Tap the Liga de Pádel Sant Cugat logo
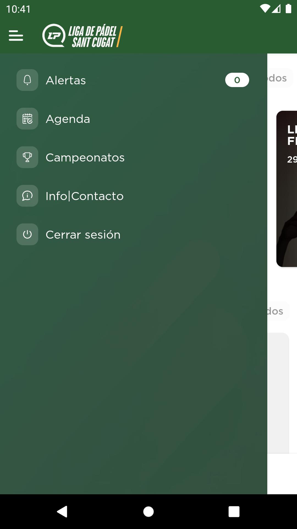 click(x=82, y=36)
